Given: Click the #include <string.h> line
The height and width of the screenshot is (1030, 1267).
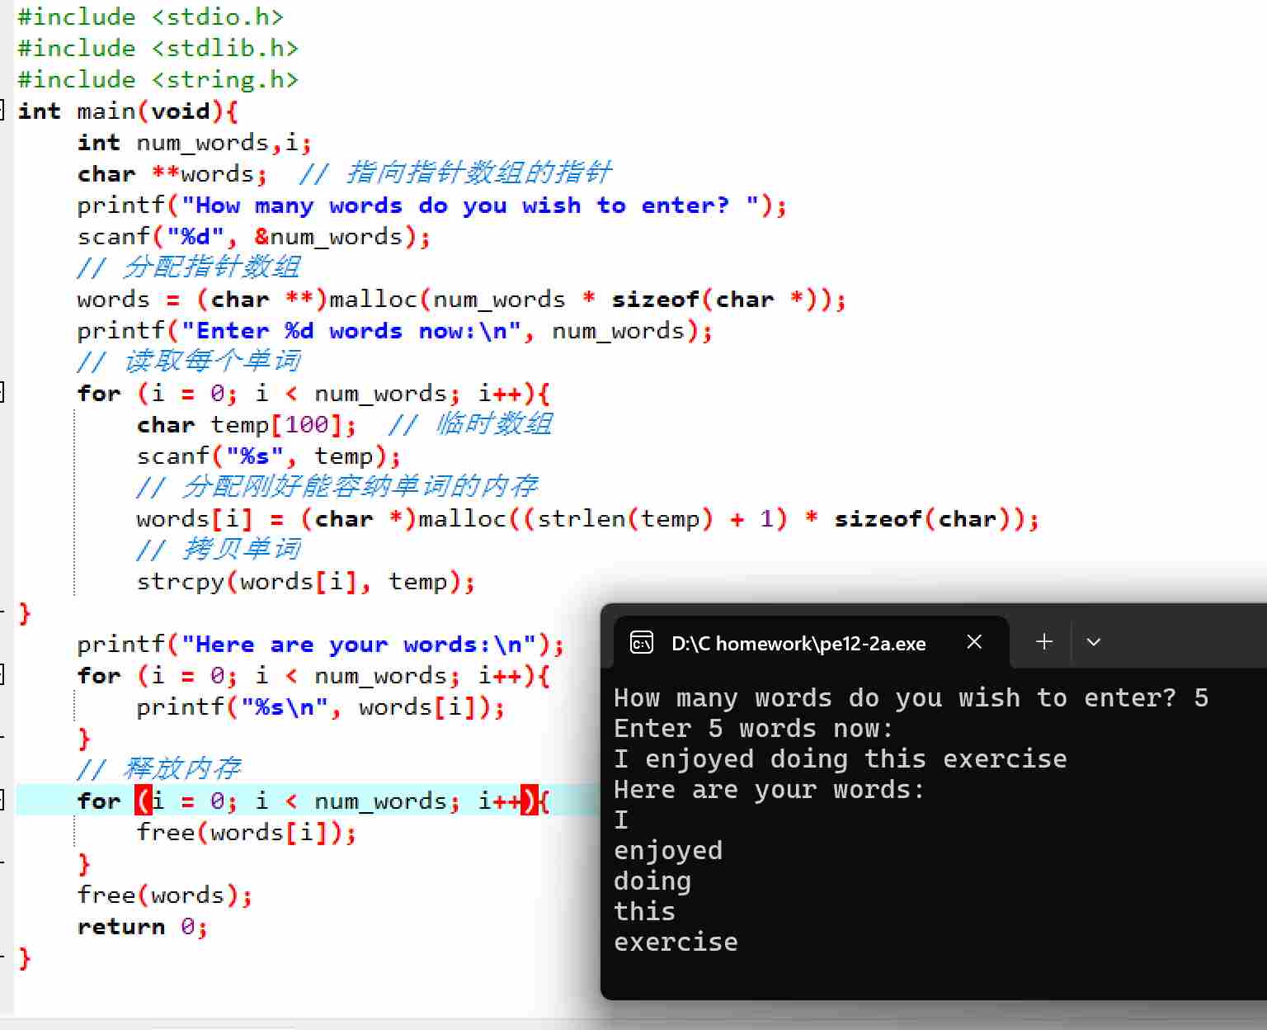Looking at the screenshot, I should pyautogui.click(x=158, y=79).
